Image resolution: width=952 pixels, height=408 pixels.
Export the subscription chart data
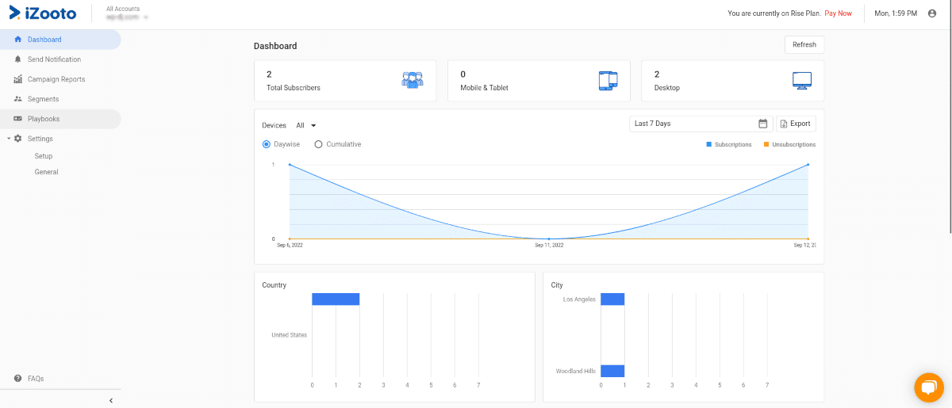pos(796,124)
